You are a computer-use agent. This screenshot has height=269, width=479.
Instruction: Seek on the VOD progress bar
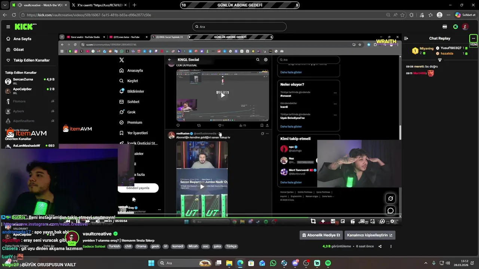230,217
